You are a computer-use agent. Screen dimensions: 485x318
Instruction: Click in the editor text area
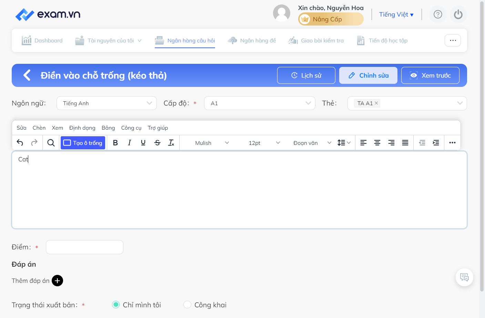tap(240, 190)
